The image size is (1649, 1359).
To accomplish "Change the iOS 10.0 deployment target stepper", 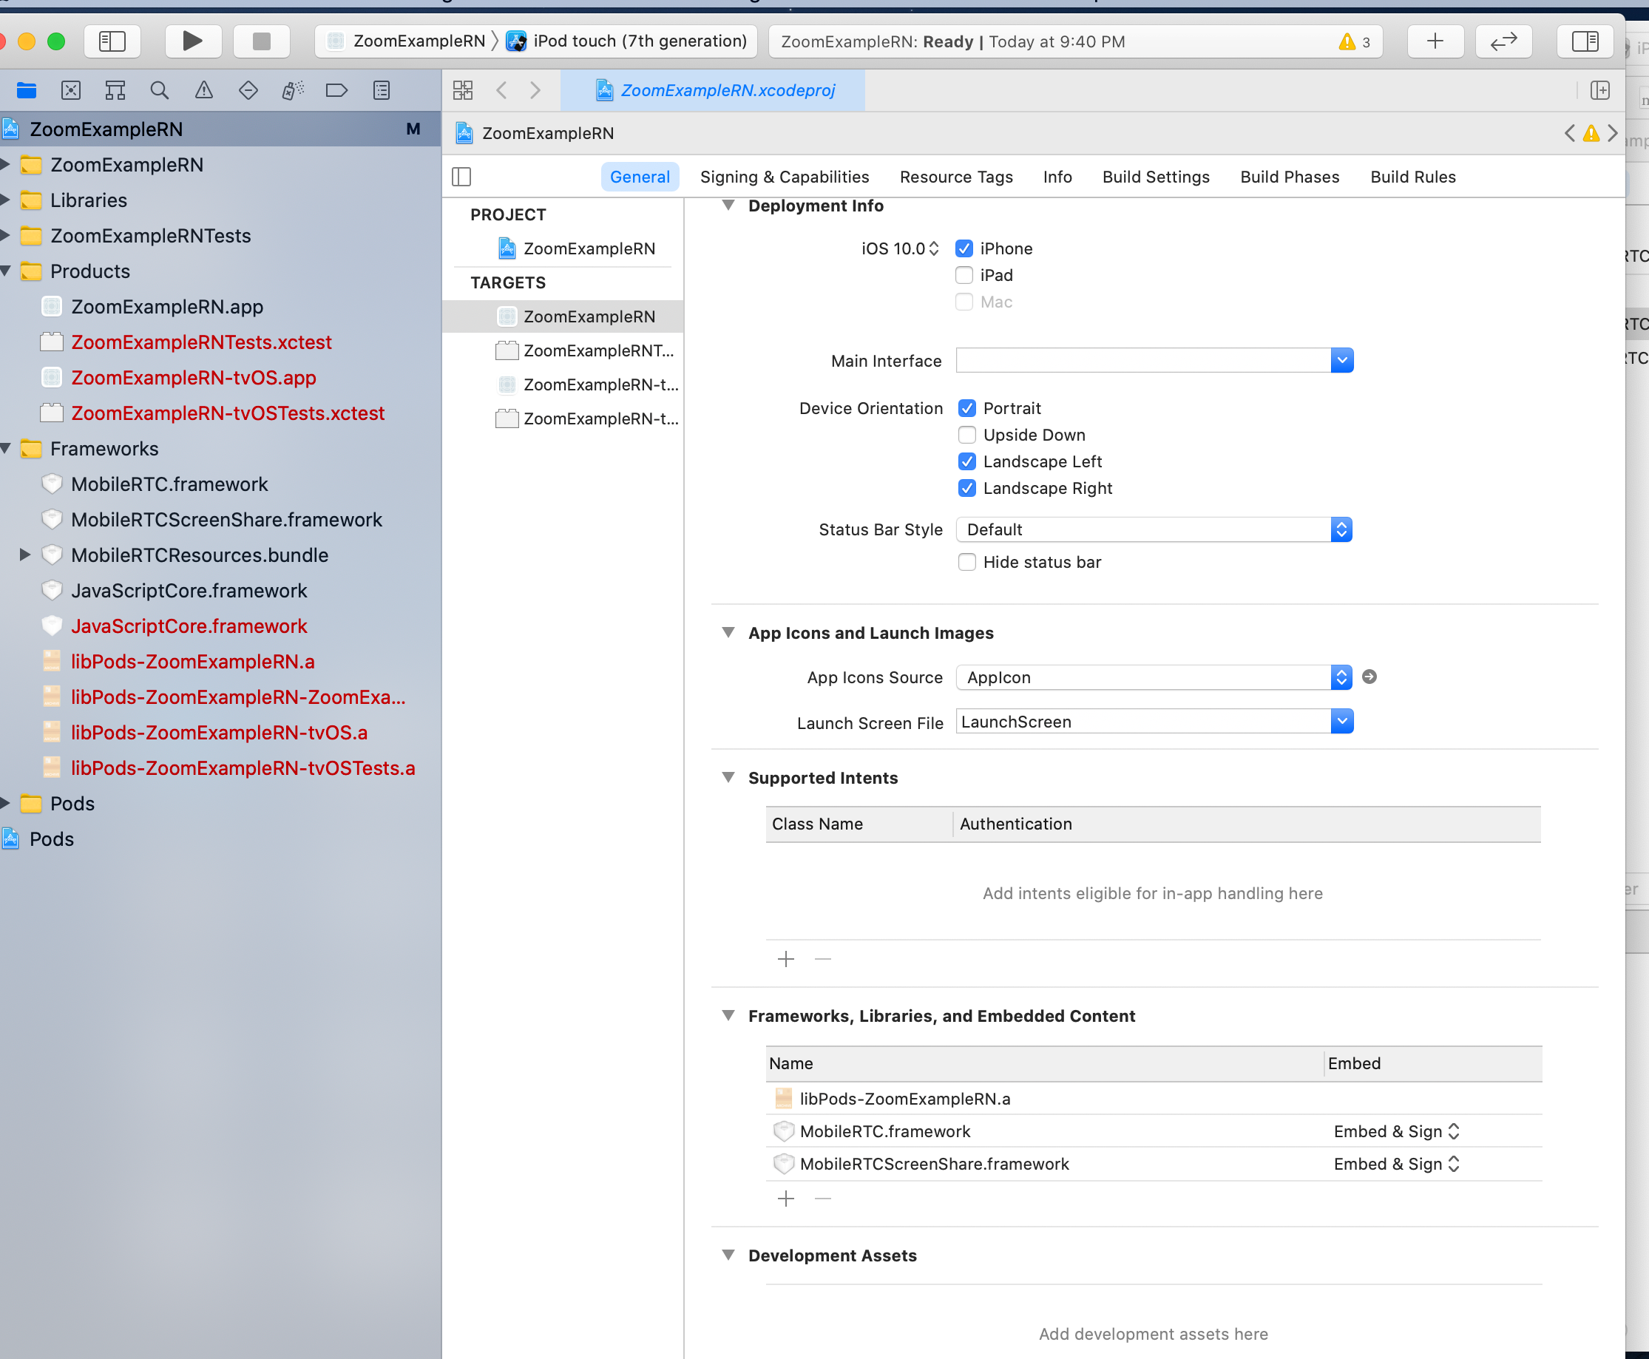I will coord(934,249).
